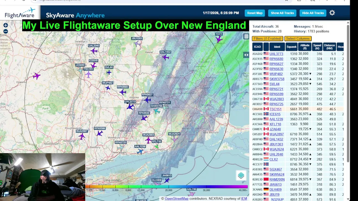Screen dimensions: 358x201
Task: Select the SKW3758 aircraft on map
Action: [x=157, y=111]
